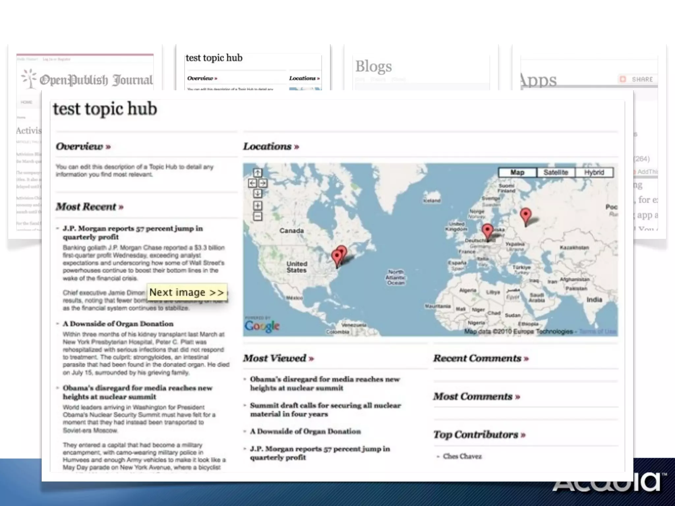The width and height of the screenshot is (675, 506).
Task: Zoom out with the map minus button
Action: click(x=257, y=216)
